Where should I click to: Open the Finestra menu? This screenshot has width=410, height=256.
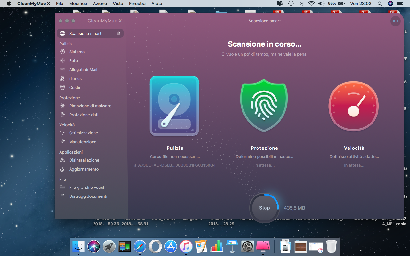(x=137, y=4)
